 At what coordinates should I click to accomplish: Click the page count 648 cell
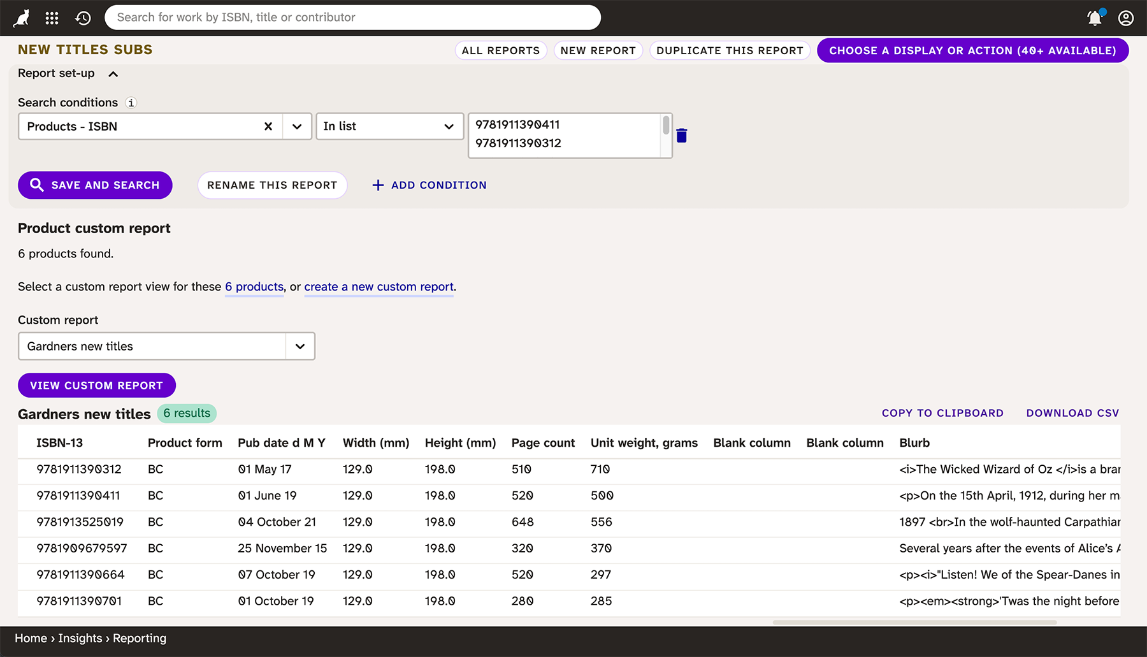pos(523,522)
